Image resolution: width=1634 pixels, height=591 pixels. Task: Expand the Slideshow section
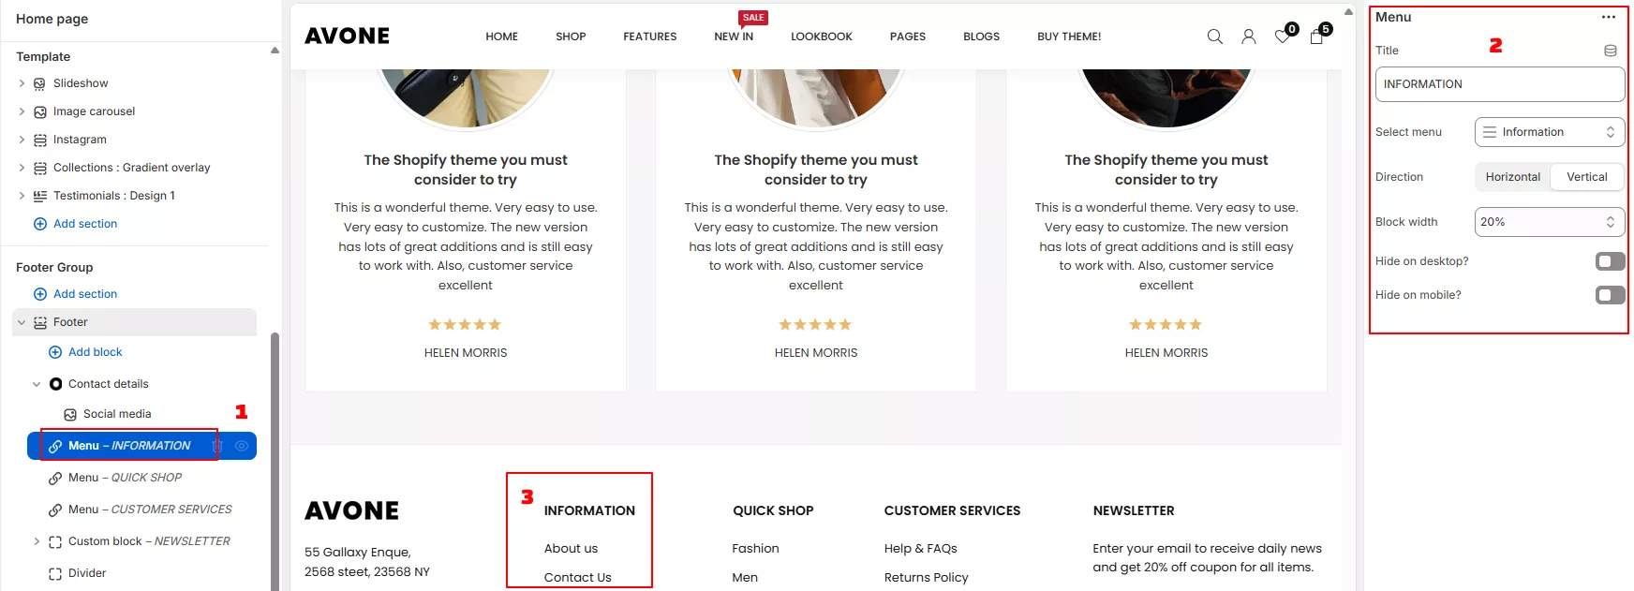click(22, 83)
